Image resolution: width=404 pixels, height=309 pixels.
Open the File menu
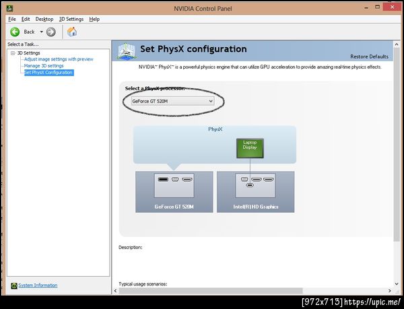click(x=12, y=19)
